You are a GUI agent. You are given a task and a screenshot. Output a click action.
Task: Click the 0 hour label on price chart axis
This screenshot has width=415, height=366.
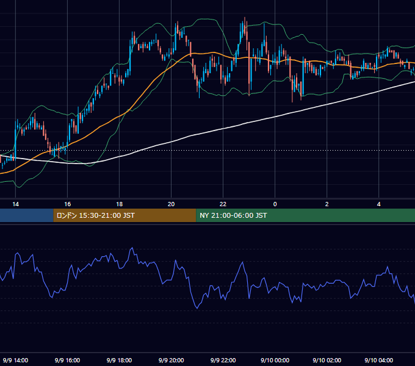275,204
